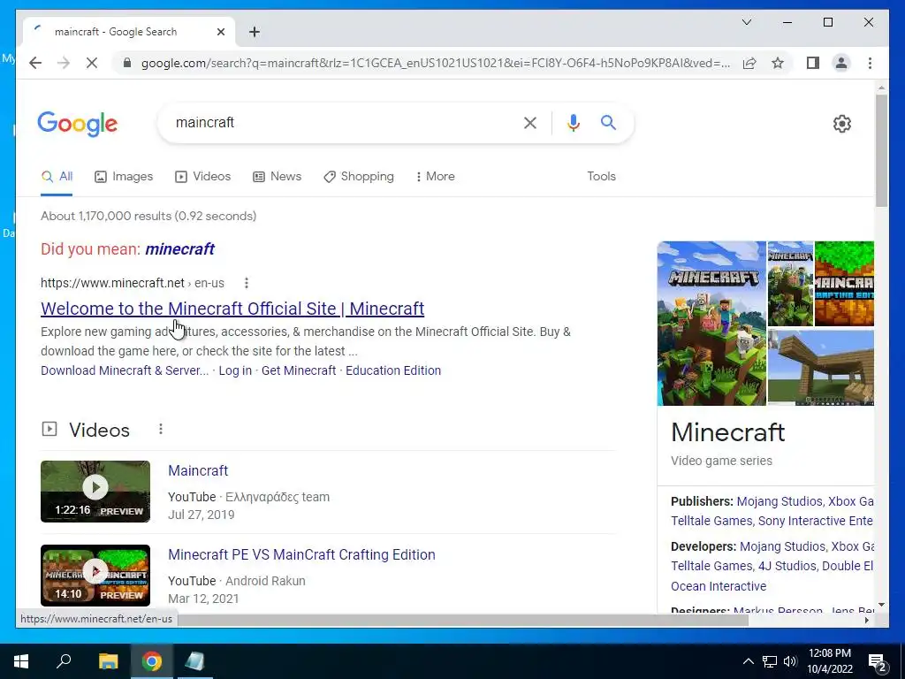905x679 pixels.
Task: Open Ocean Interactive developer link
Action: pos(719,586)
